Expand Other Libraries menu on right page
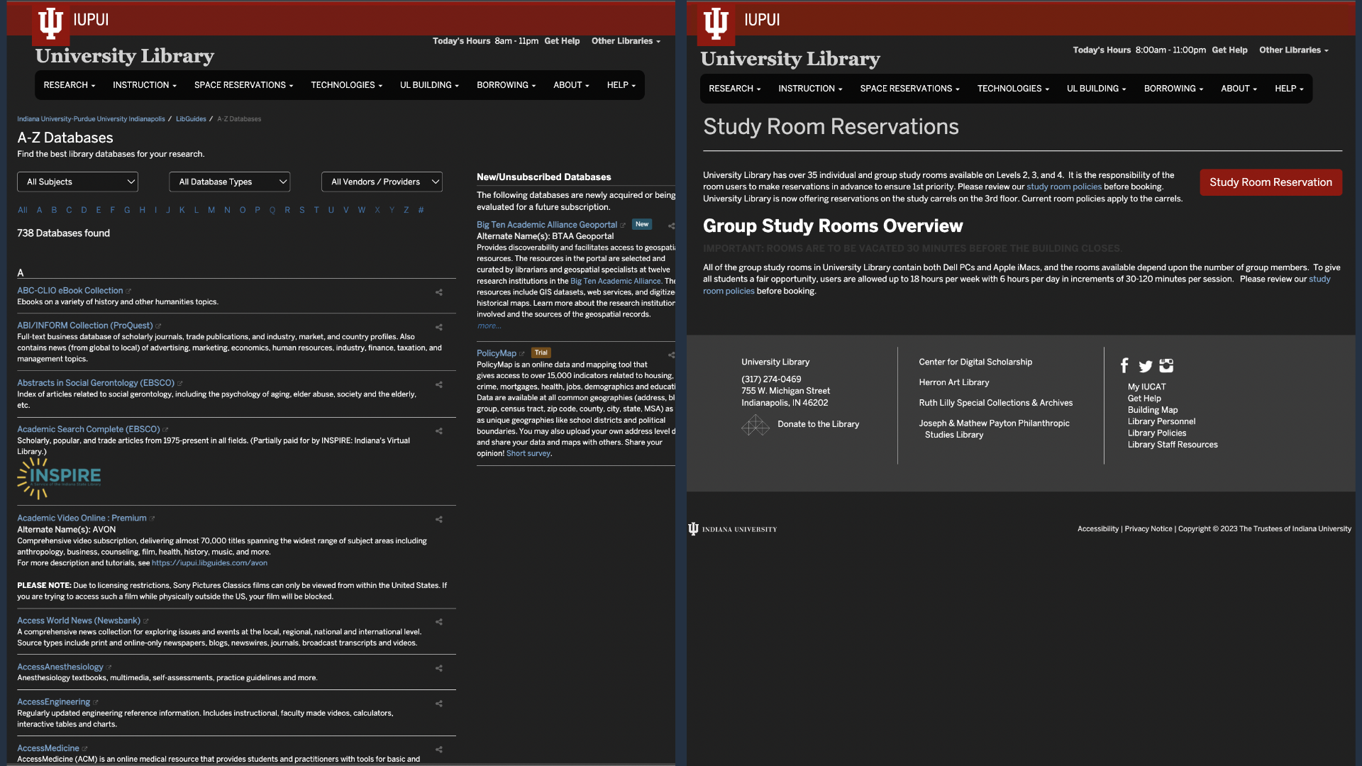The width and height of the screenshot is (1362, 766). [x=1293, y=50]
